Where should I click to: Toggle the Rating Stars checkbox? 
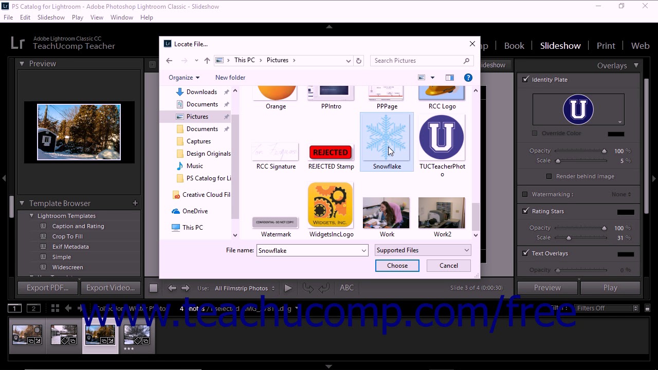coord(525,211)
